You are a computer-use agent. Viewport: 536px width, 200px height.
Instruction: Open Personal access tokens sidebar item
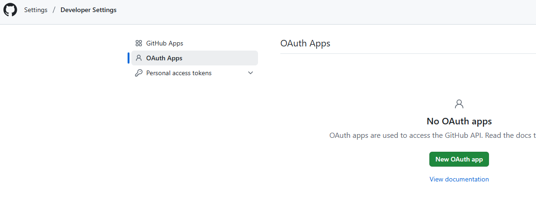coord(195,73)
